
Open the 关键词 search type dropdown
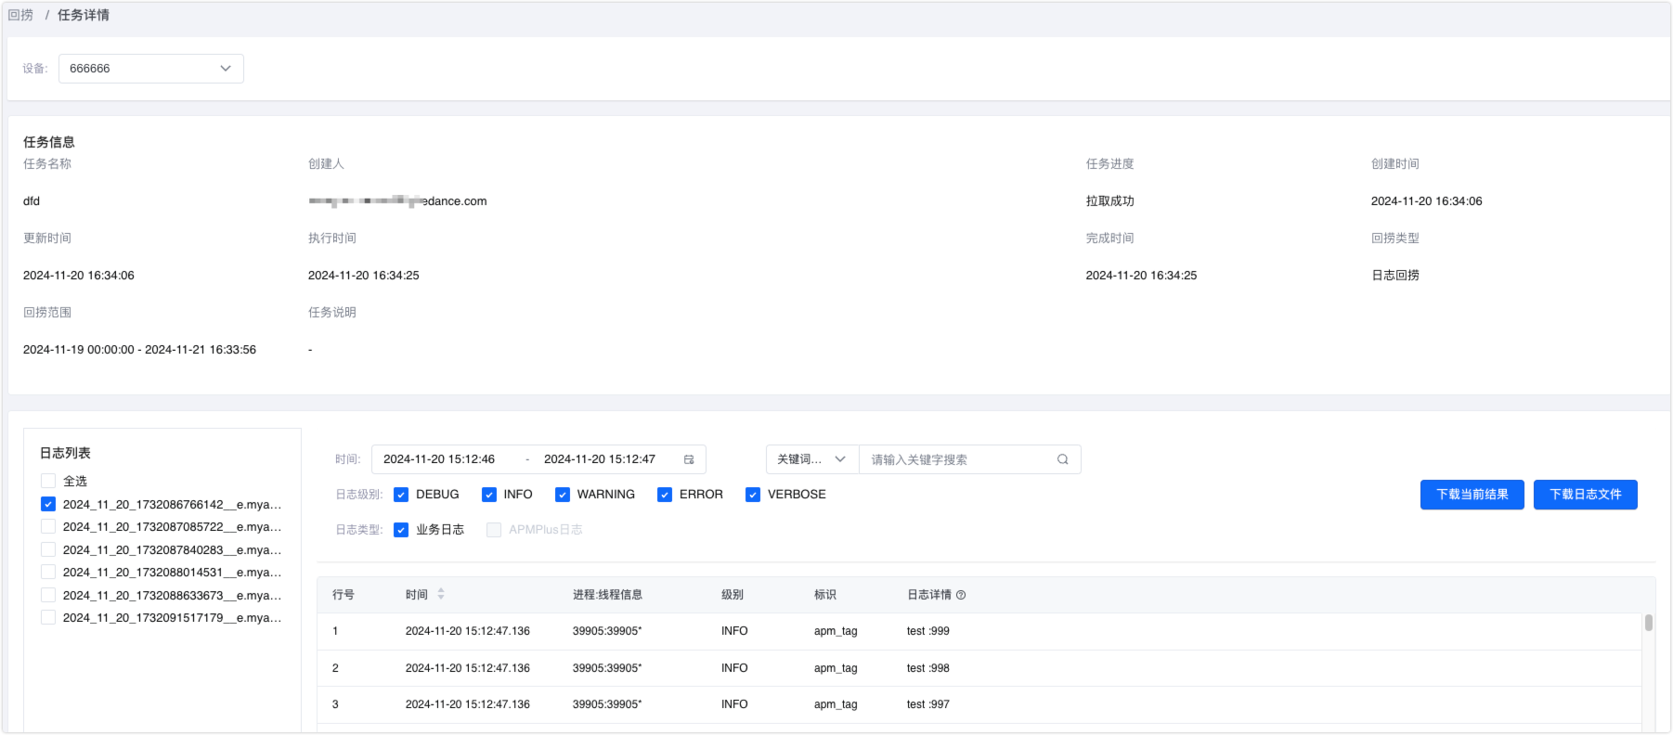(x=812, y=459)
